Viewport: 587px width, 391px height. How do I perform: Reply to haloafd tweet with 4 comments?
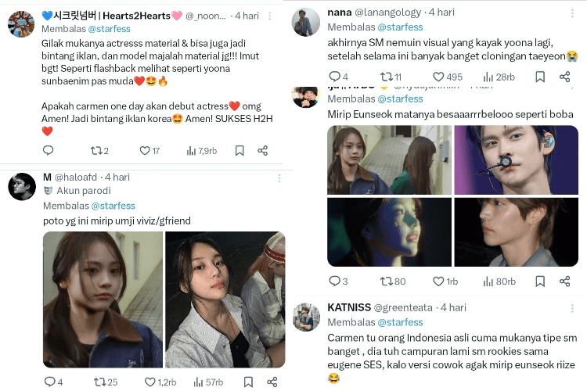[x=49, y=382]
